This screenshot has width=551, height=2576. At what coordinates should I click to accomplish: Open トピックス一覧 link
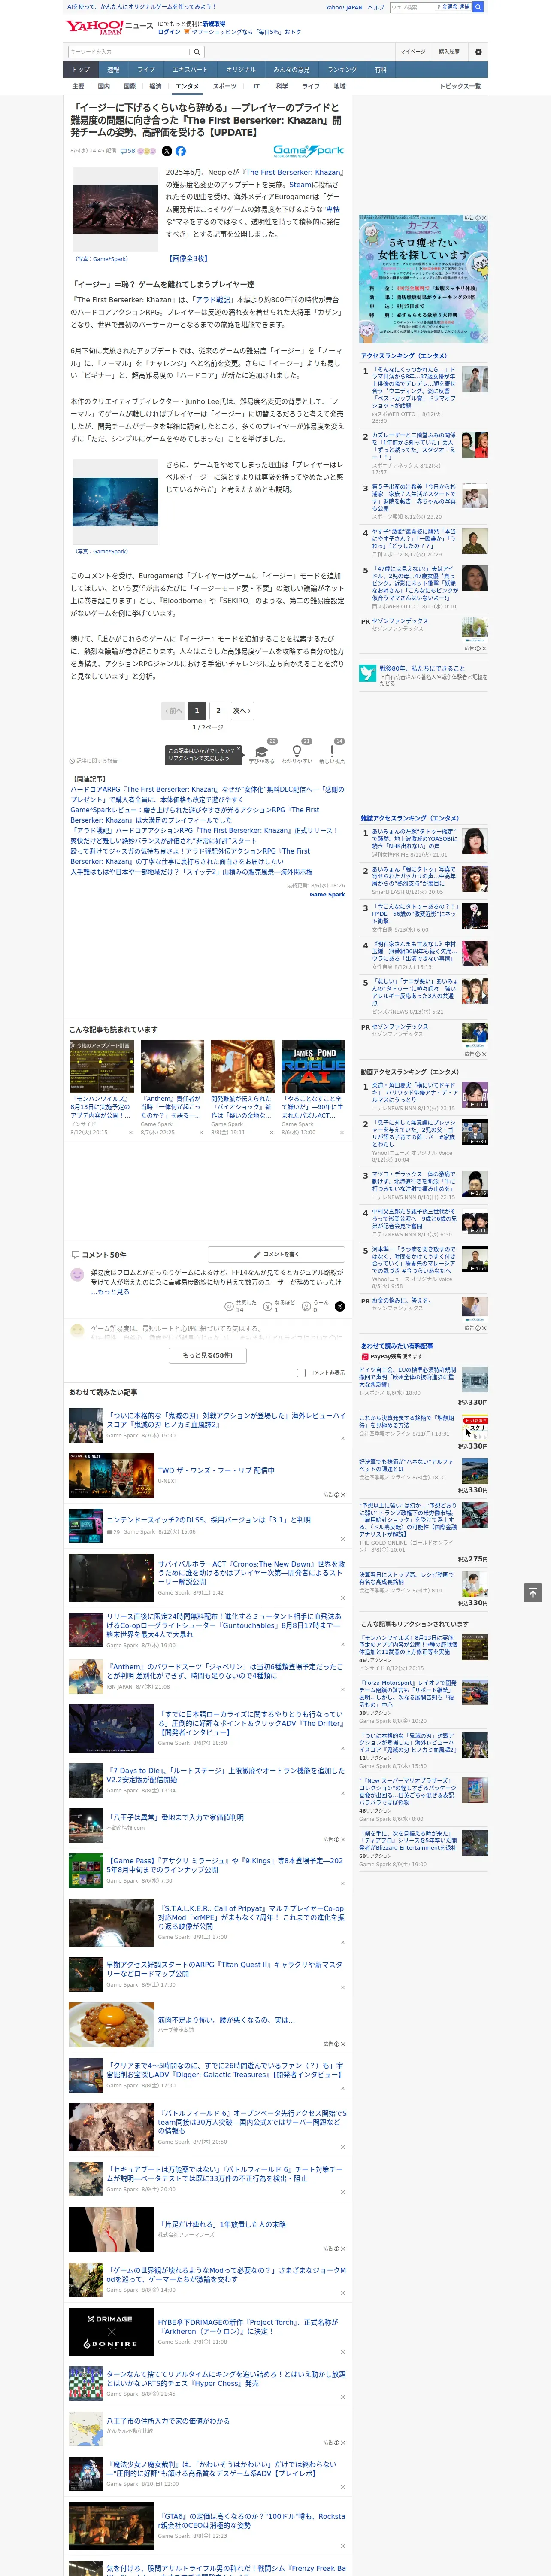(x=460, y=86)
